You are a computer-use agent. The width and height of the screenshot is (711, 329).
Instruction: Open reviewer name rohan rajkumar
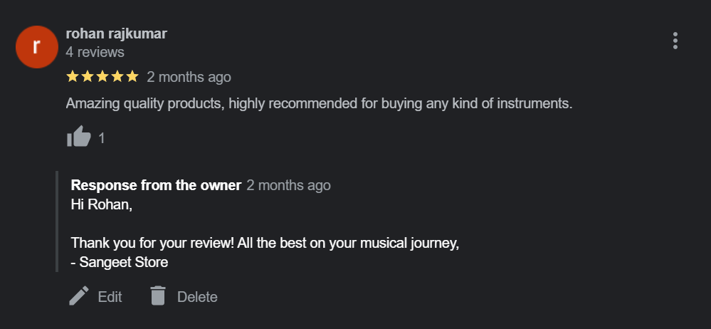click(x=116, y=33)
